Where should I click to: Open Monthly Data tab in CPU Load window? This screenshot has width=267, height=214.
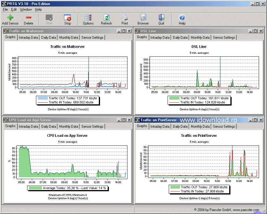pyautogui.click(x=69, y=127)
